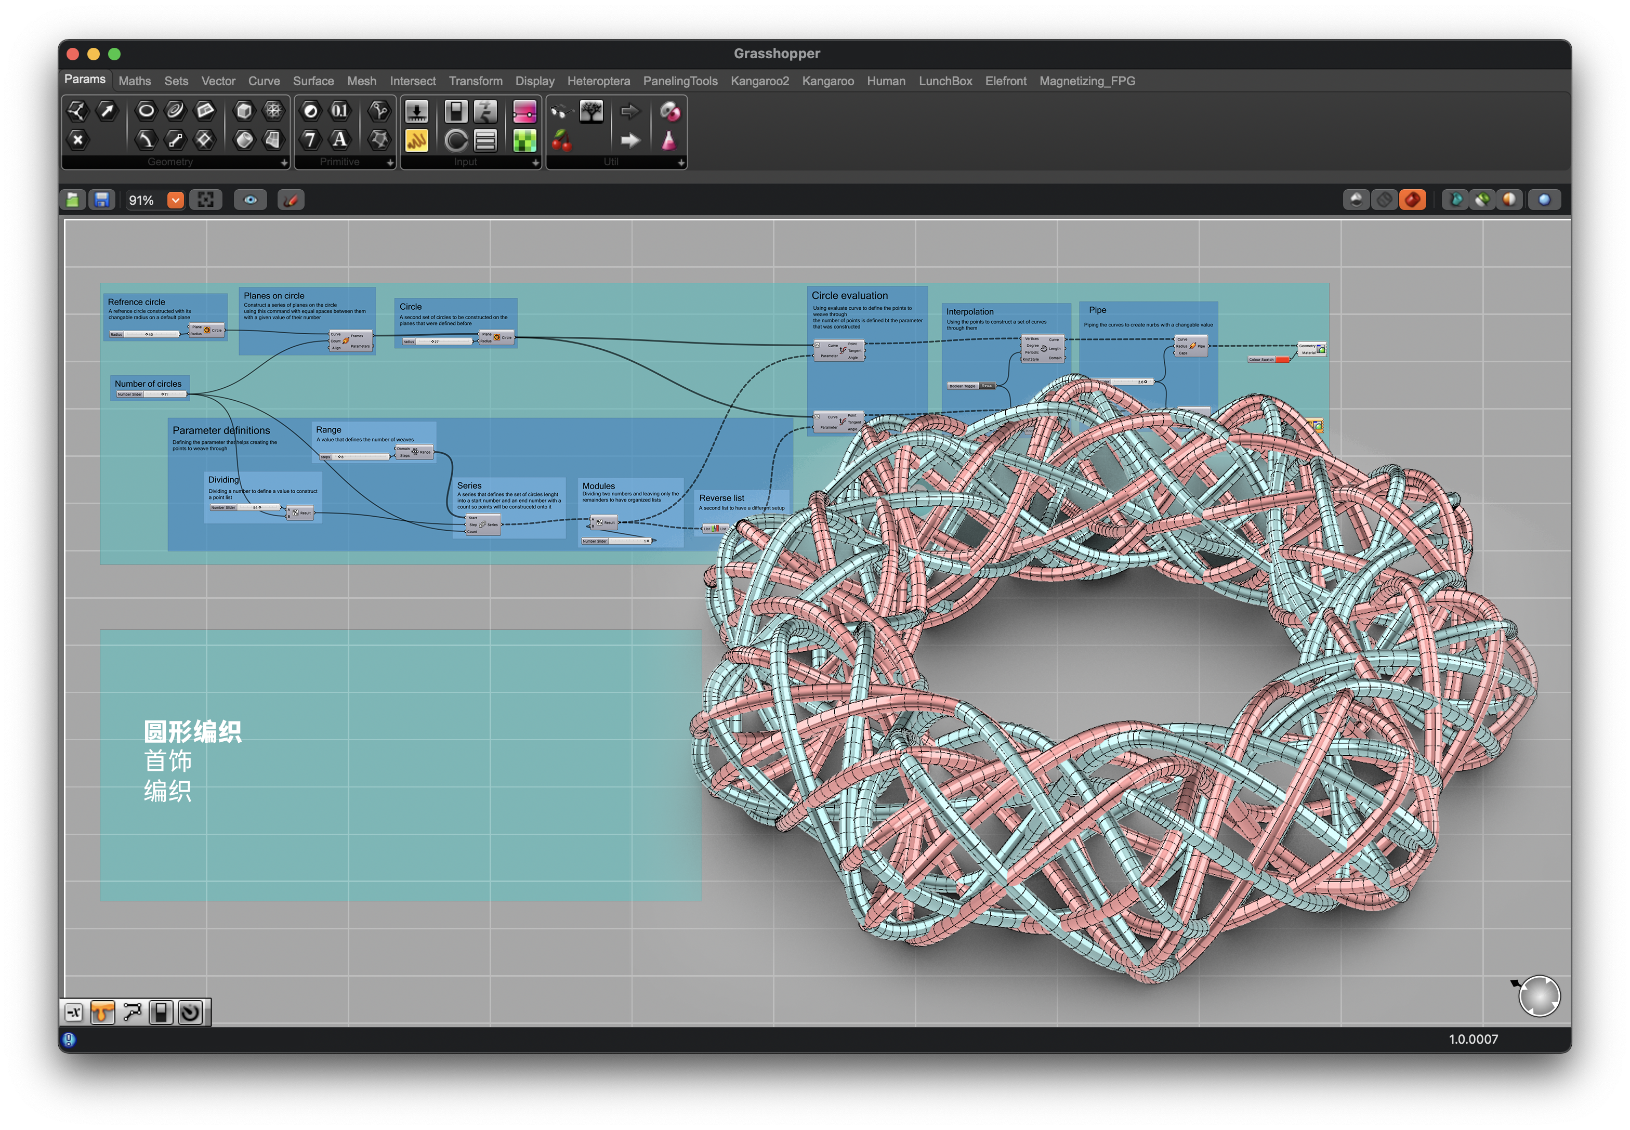Toggle wireframe preview mode
This screenshot has width=1630, height=1130.
click(x=1384, y=200)
